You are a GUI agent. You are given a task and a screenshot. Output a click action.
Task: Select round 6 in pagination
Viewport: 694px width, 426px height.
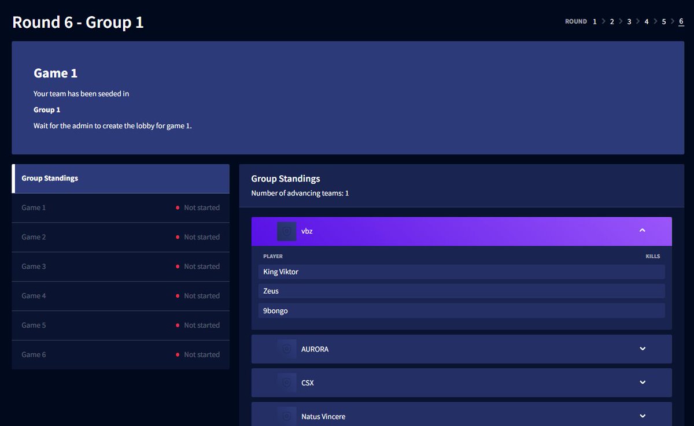pos(681,21)
